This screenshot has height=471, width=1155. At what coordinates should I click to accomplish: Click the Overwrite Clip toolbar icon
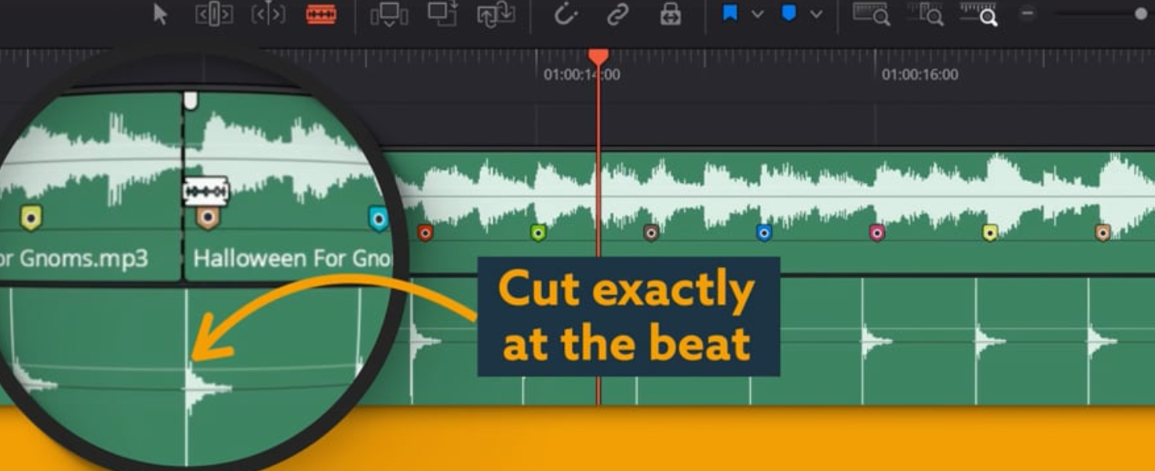point(442,14)
